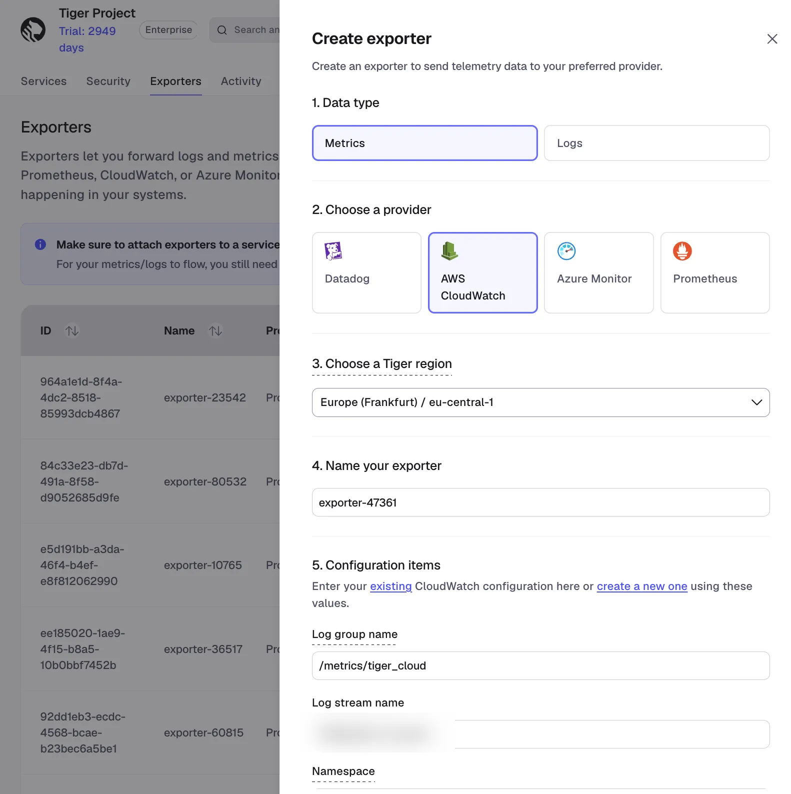The width and height of the screenshot is (791, 794).
Task: Open the Security tab
Action: pyautogui.click(x=108, y=81)
